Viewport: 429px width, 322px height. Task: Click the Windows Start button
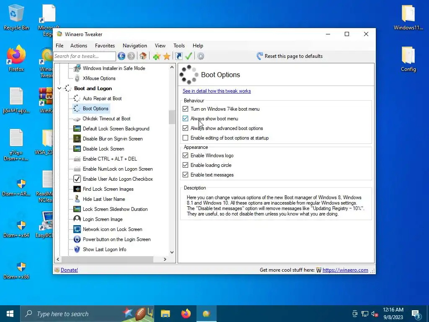click(x=10, y=314)
